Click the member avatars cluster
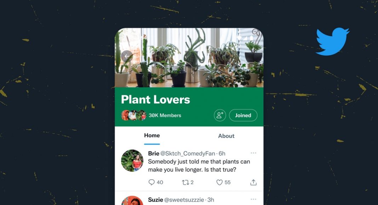 tap(134, 115)
